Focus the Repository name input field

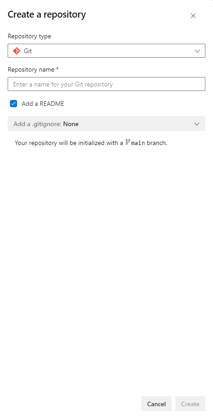pos(106,84)
